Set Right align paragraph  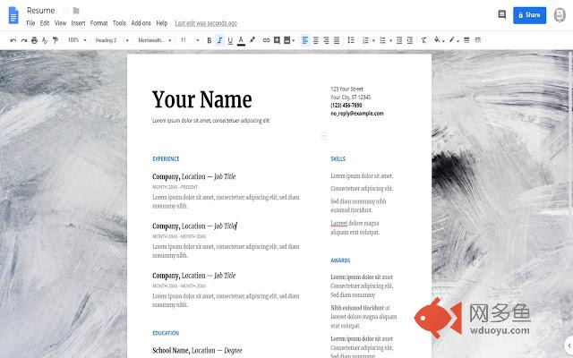click(326, 40)
